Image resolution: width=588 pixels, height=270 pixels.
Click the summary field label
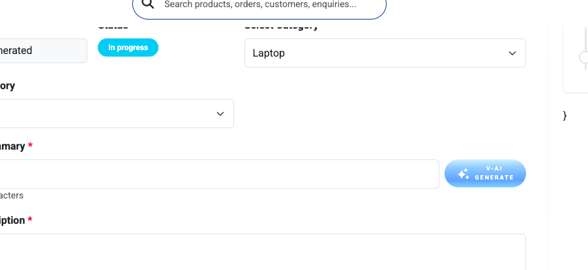point(12,146)
